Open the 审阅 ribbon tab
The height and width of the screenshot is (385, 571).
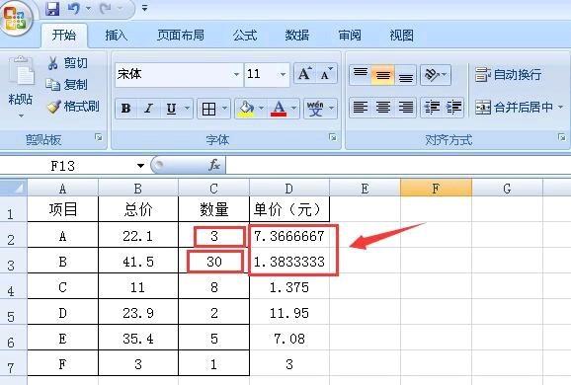pyautogui.click(x=350, y=36)
